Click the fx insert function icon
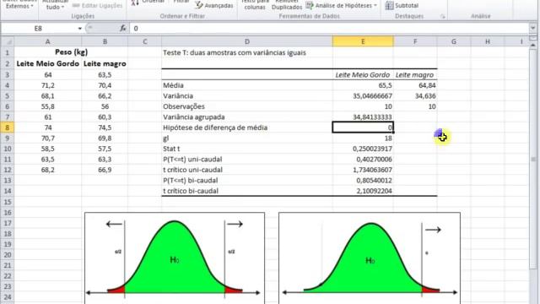Screen dimensions: 540x304 point(123,28)
